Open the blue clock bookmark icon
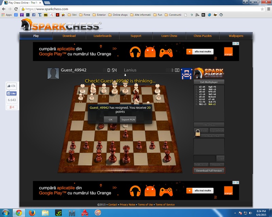This screenshot has width=272, height=217. click(x=209, y=15)
